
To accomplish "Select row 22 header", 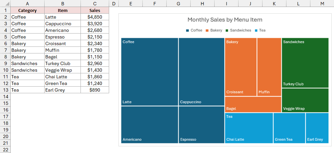I will [x=5, y=150].
